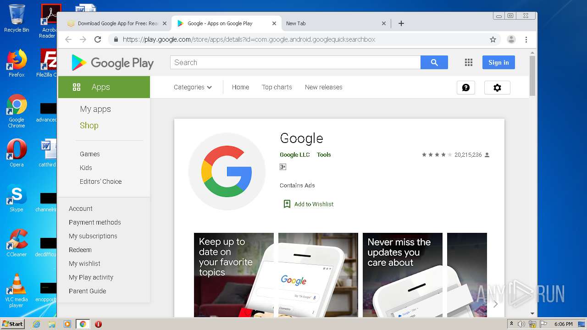The image size is (587, 330).
Task: Click Internet Explorer taskbar icon
Action: click(x=37, y=324)
